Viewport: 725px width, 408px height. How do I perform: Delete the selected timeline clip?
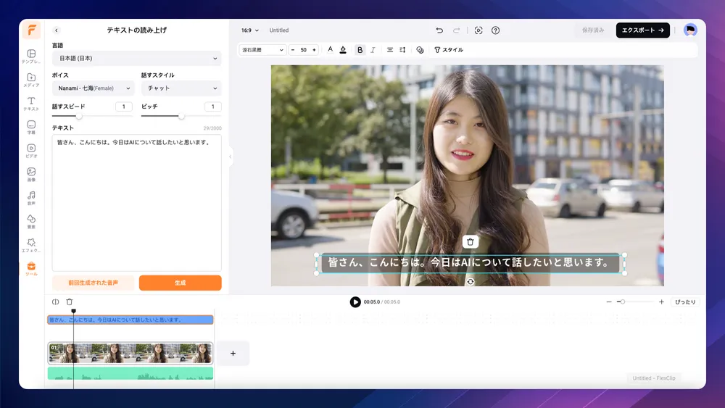point(70,301)
